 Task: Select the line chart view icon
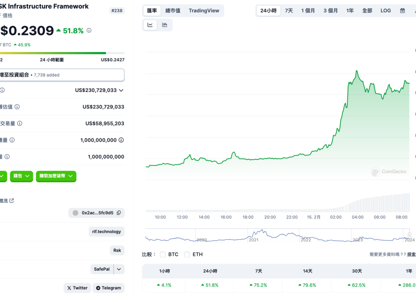coord(150,24)
